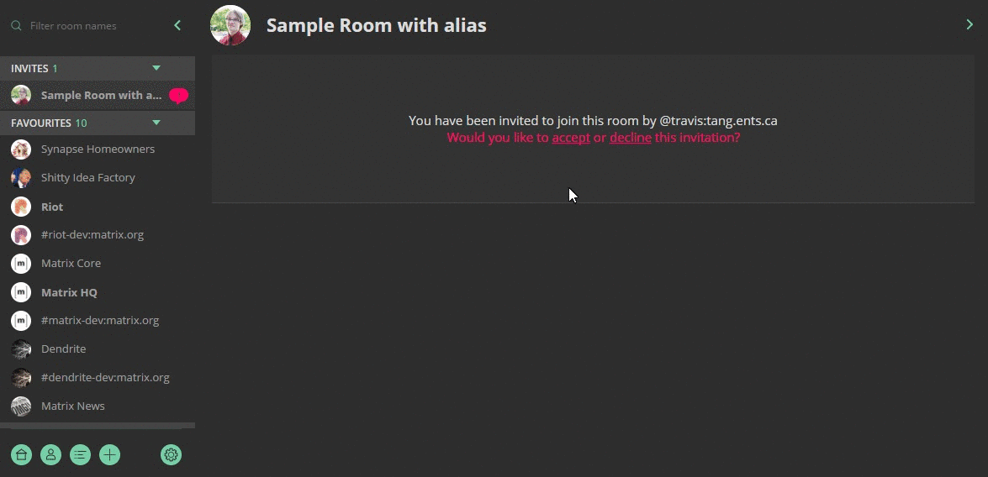Image resolution: width=988 pixels, height=477 pixels.
Task: Open the home page icon
Action: [21, 454]
